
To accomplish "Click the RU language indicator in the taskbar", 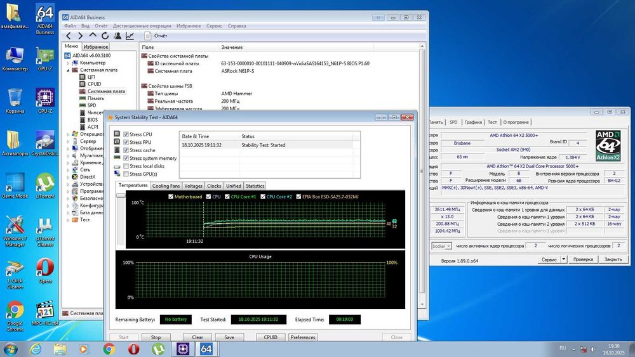I will coord(563,348).
